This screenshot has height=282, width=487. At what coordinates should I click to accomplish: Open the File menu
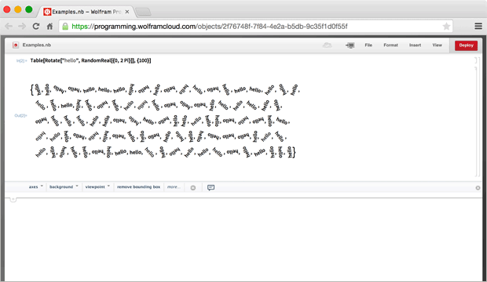(x=368, y=45)
